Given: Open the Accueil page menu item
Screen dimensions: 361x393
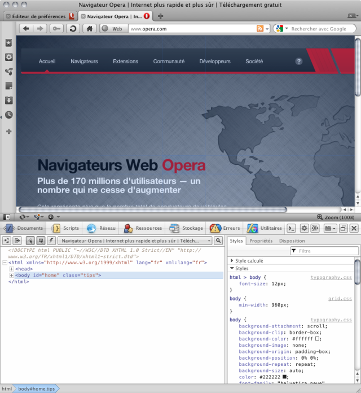Looking at the screenshot, I should (x=47, y=62).
